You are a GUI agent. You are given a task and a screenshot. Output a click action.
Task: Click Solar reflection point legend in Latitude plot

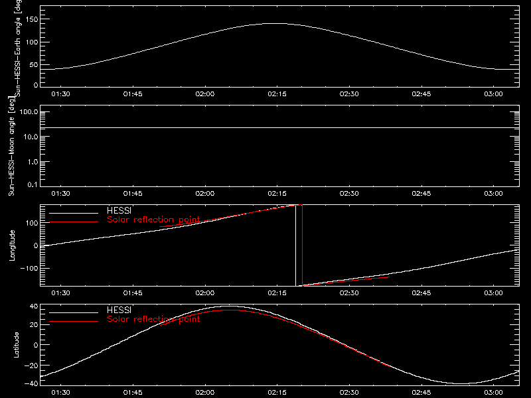[x=153, y=319]
